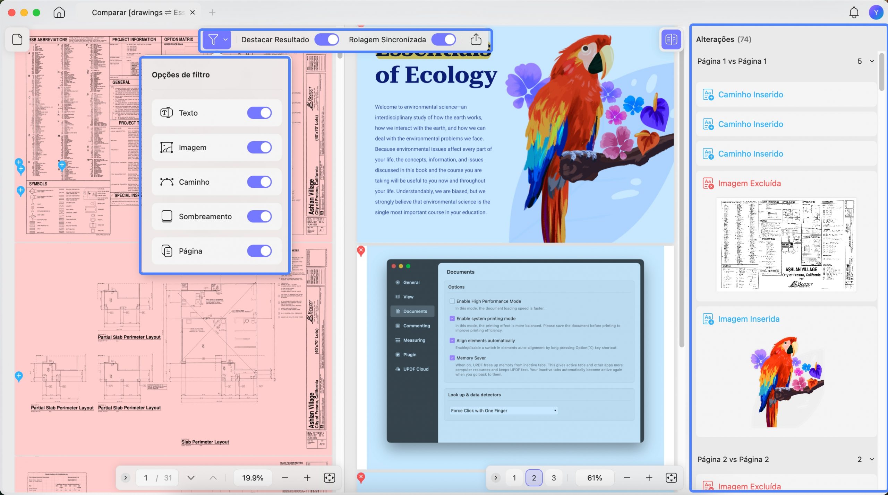888x495 pixels.
Task: Fit left document to screen
Action: point(329,478)
